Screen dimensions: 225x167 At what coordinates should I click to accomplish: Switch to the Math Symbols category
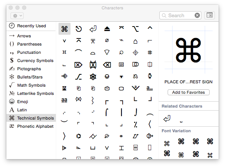tap(31, 85)
